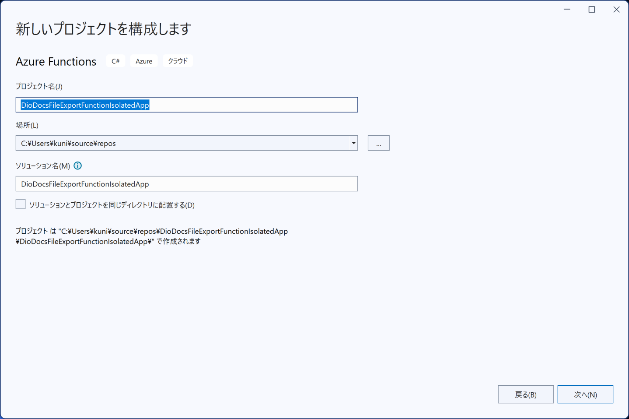Click the クラウド tag label
The image size is (629, 419).
coord(178,61)
